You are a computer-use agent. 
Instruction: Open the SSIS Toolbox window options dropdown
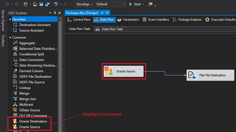tap(50, 13)
